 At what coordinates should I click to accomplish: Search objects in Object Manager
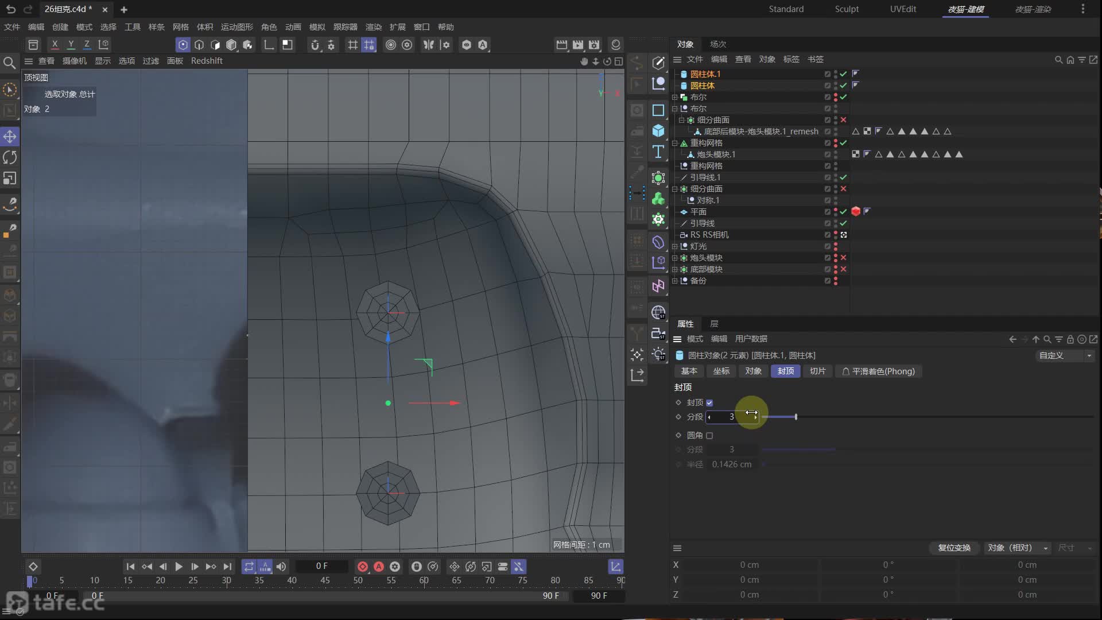tap(1058, 60)
